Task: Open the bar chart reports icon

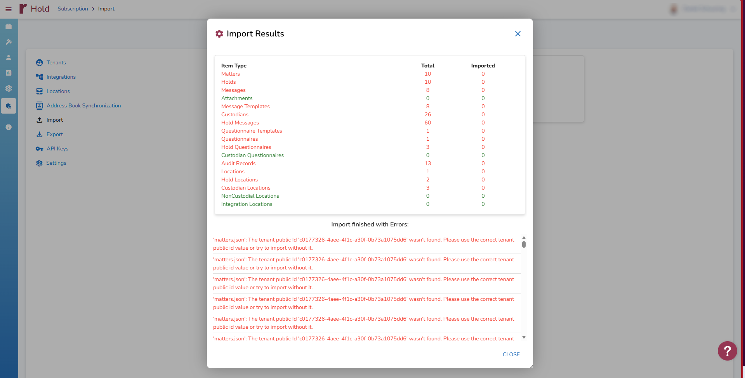Action: pos(9,73)
